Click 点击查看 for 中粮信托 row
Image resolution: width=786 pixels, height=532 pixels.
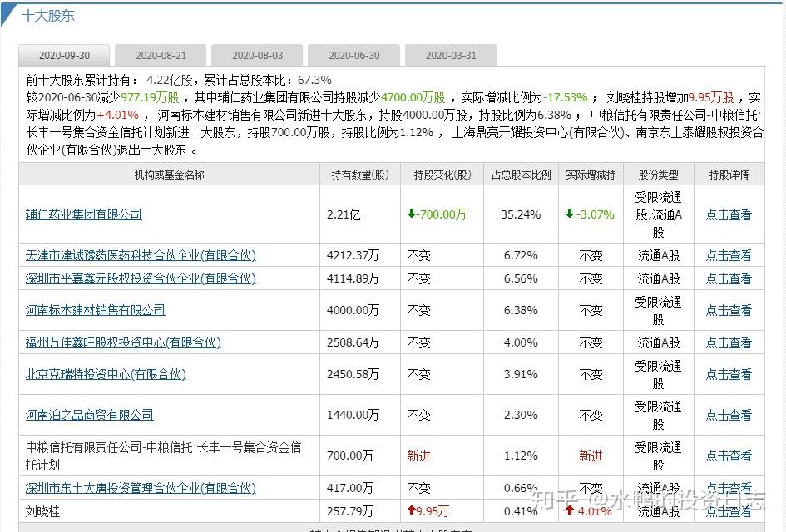[729, 456]
